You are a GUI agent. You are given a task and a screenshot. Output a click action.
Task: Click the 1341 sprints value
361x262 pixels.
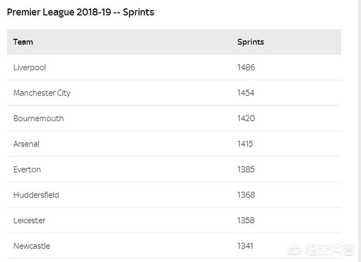coord(245,246)
